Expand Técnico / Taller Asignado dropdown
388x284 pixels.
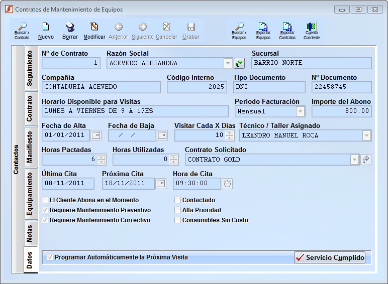tap(366, 135)
